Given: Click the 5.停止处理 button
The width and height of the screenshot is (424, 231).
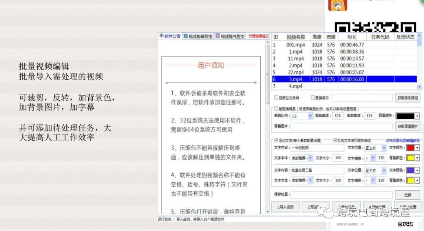Looking at the screenshot, I should point(408,207).
